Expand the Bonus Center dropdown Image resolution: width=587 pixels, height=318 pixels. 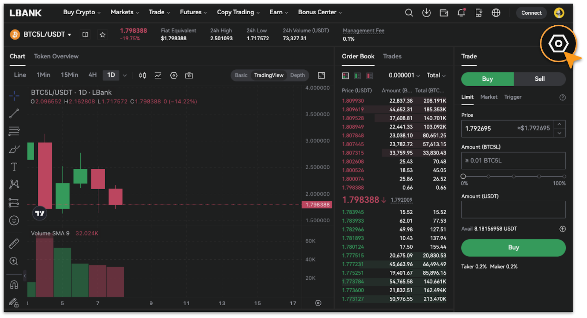click(x=320, y=12)
